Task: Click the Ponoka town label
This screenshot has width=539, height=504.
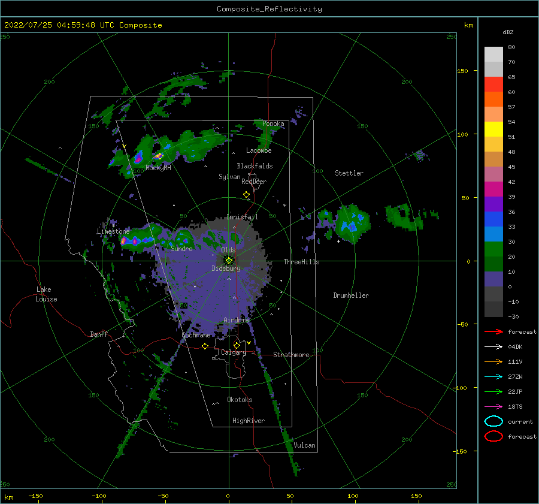Action: click(273, 123)
